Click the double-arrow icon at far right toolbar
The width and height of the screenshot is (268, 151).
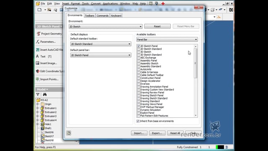[231, 10]
